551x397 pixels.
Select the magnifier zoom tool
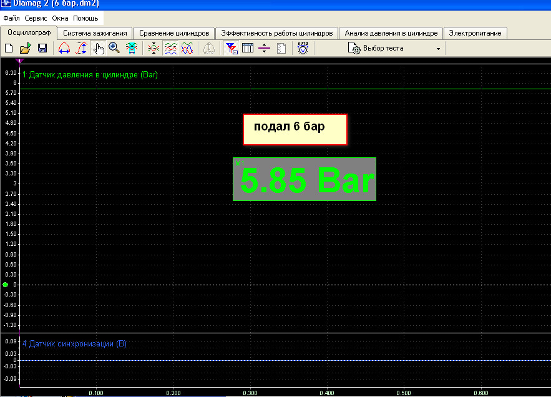pyautogui.click(x=114, y=48)
